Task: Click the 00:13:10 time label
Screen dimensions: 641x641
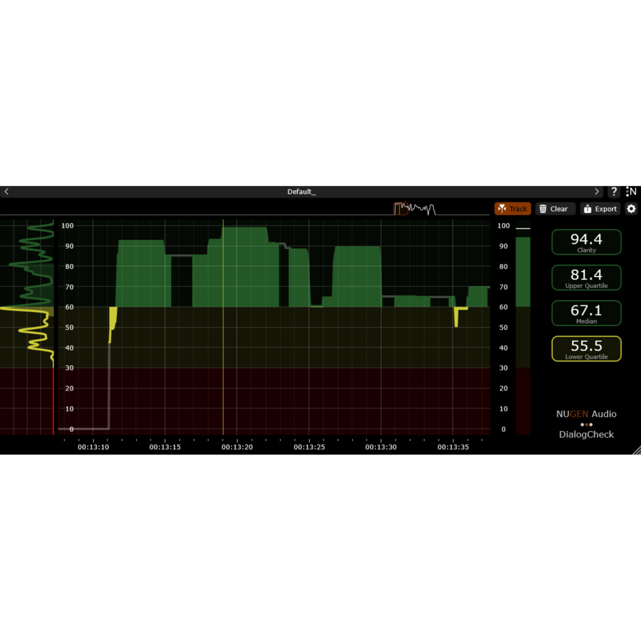Action: click(x=93, y=447)
